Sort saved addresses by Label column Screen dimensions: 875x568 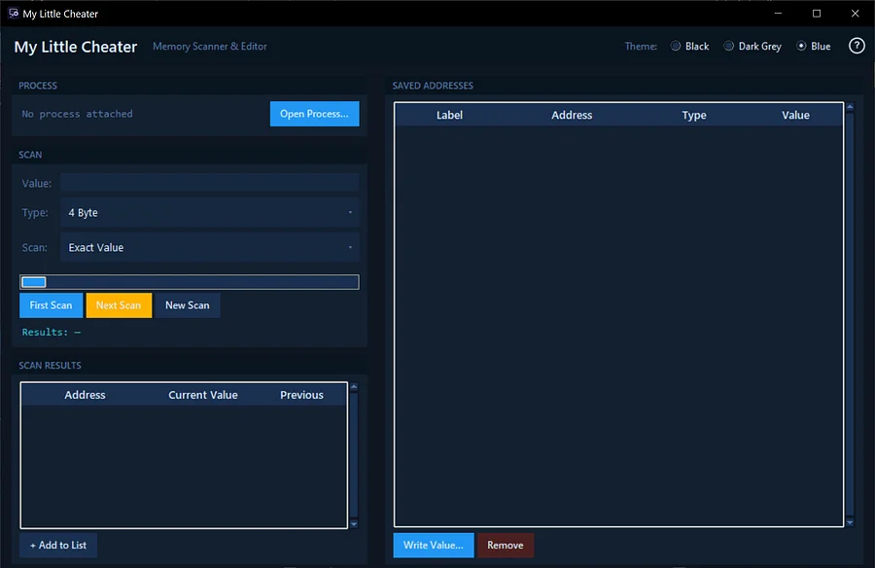449,115
